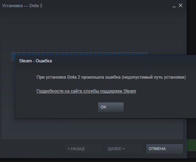
Task: Close the Dota 2 installation window
Action: coord(180,6)
